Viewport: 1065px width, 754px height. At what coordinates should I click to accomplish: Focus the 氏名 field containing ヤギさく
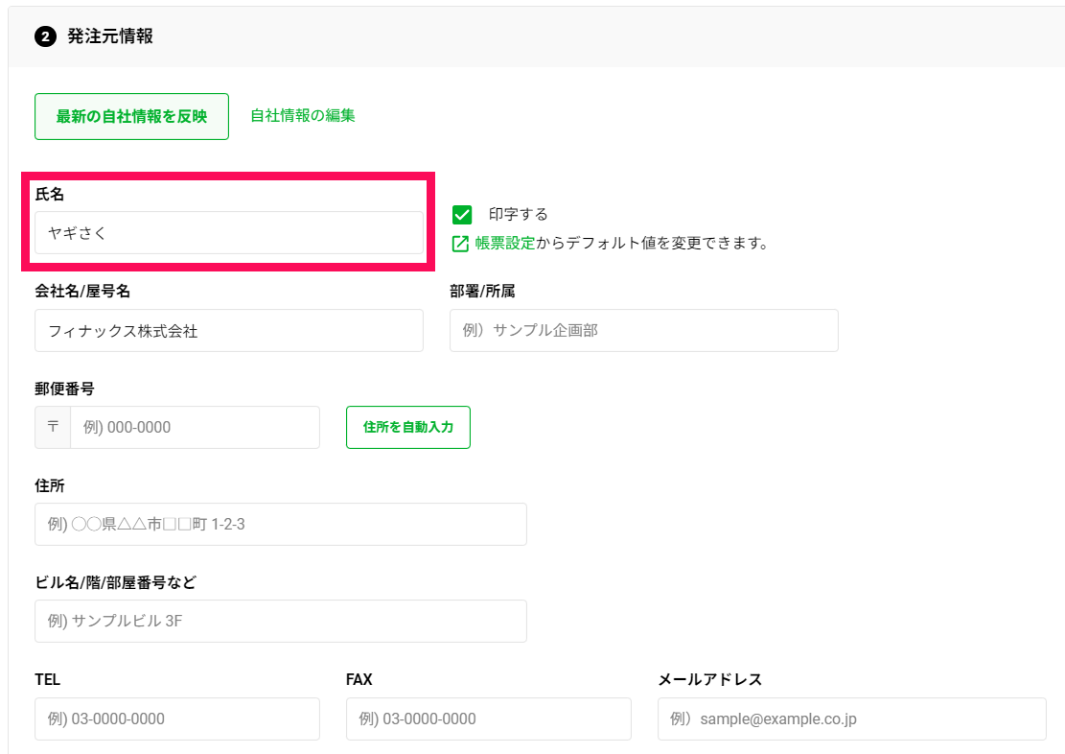click(228, 233)
